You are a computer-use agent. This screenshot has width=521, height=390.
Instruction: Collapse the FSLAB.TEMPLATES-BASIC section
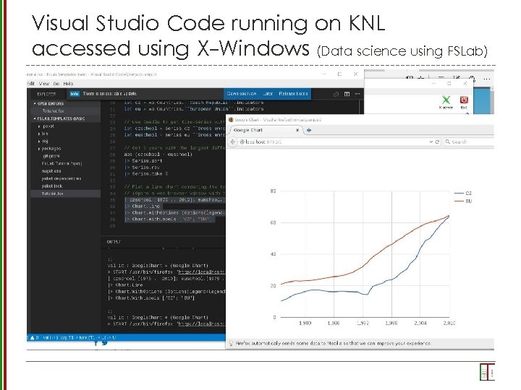tap(35, 118)
